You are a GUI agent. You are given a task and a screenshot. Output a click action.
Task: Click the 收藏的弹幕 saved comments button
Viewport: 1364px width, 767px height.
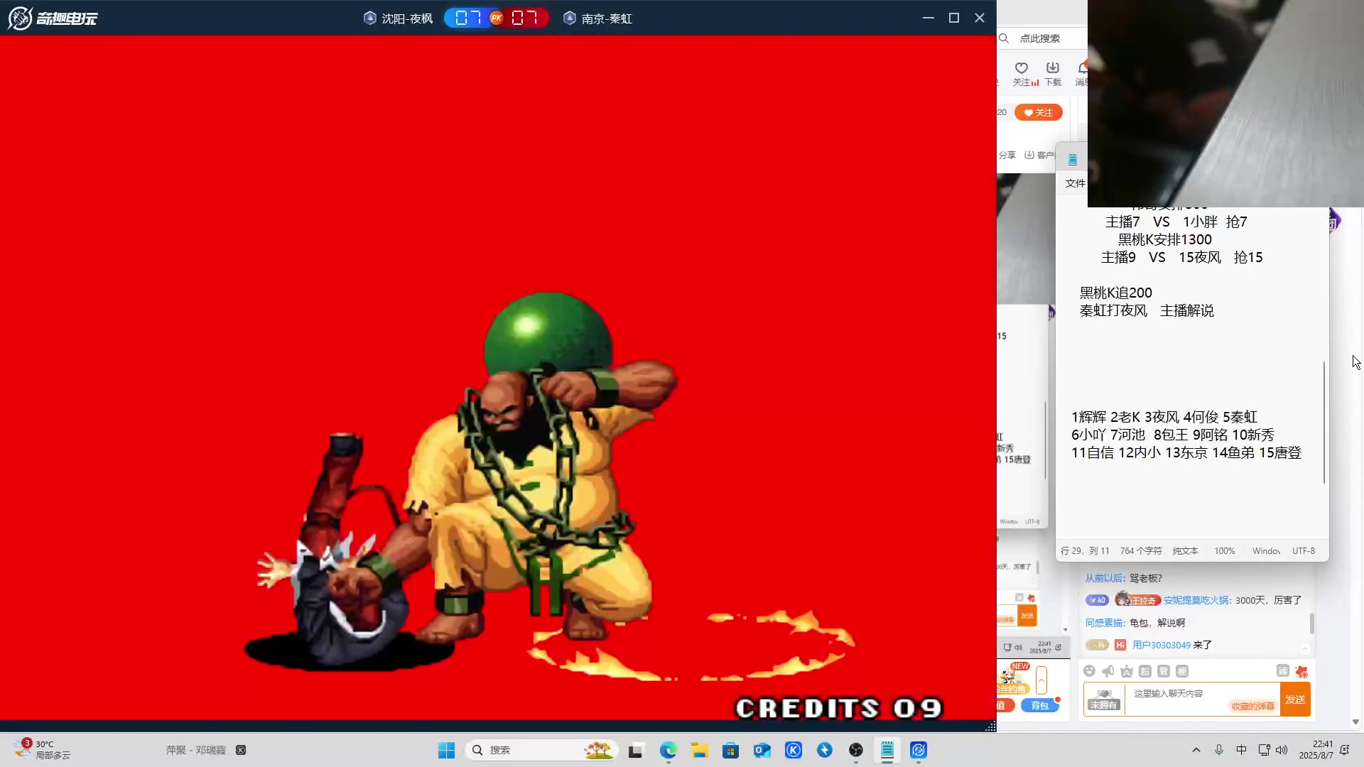coord(1252,706)
